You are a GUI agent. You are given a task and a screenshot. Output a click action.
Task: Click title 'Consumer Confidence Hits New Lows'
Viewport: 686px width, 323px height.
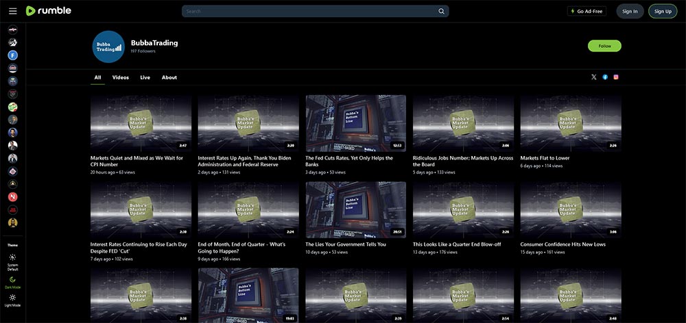click(563, 244)
